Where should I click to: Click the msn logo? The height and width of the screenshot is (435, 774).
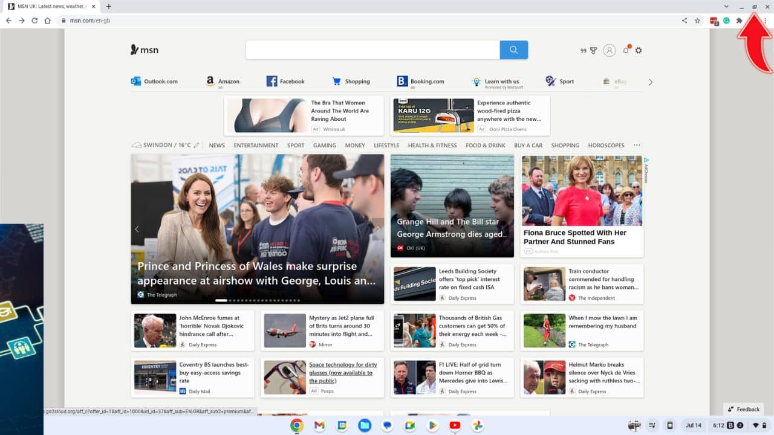[145, 50]
